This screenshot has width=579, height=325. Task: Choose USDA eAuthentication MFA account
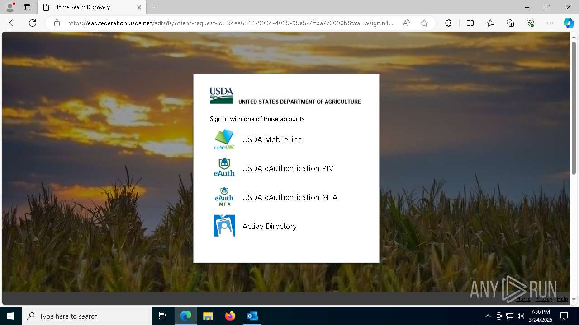click(x=289, y=197)
